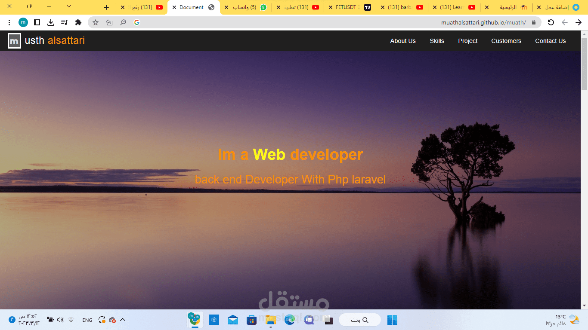Switch the ENG input language indicator

point(87,320)
